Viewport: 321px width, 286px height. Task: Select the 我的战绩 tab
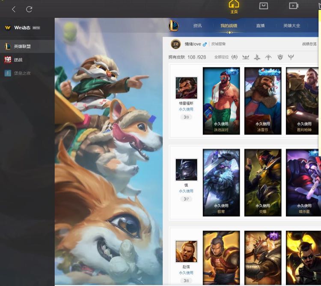pyautogui.click(x=229, y=26)
